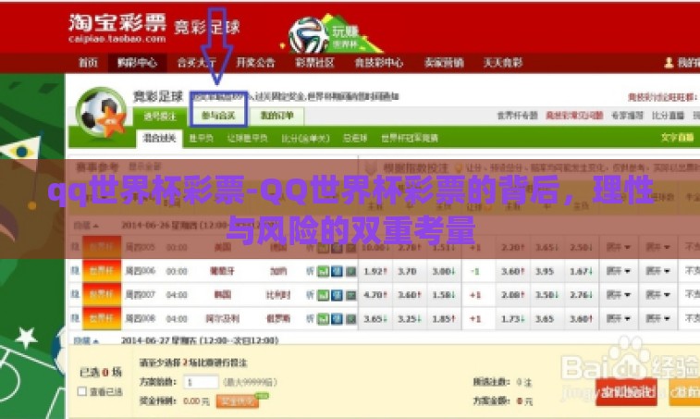Image resolution: width=700 pixels, height=419 pixels.
Task: Click the green chart icon in the 阿尔及利亚 row
Action: coord(323,318)
